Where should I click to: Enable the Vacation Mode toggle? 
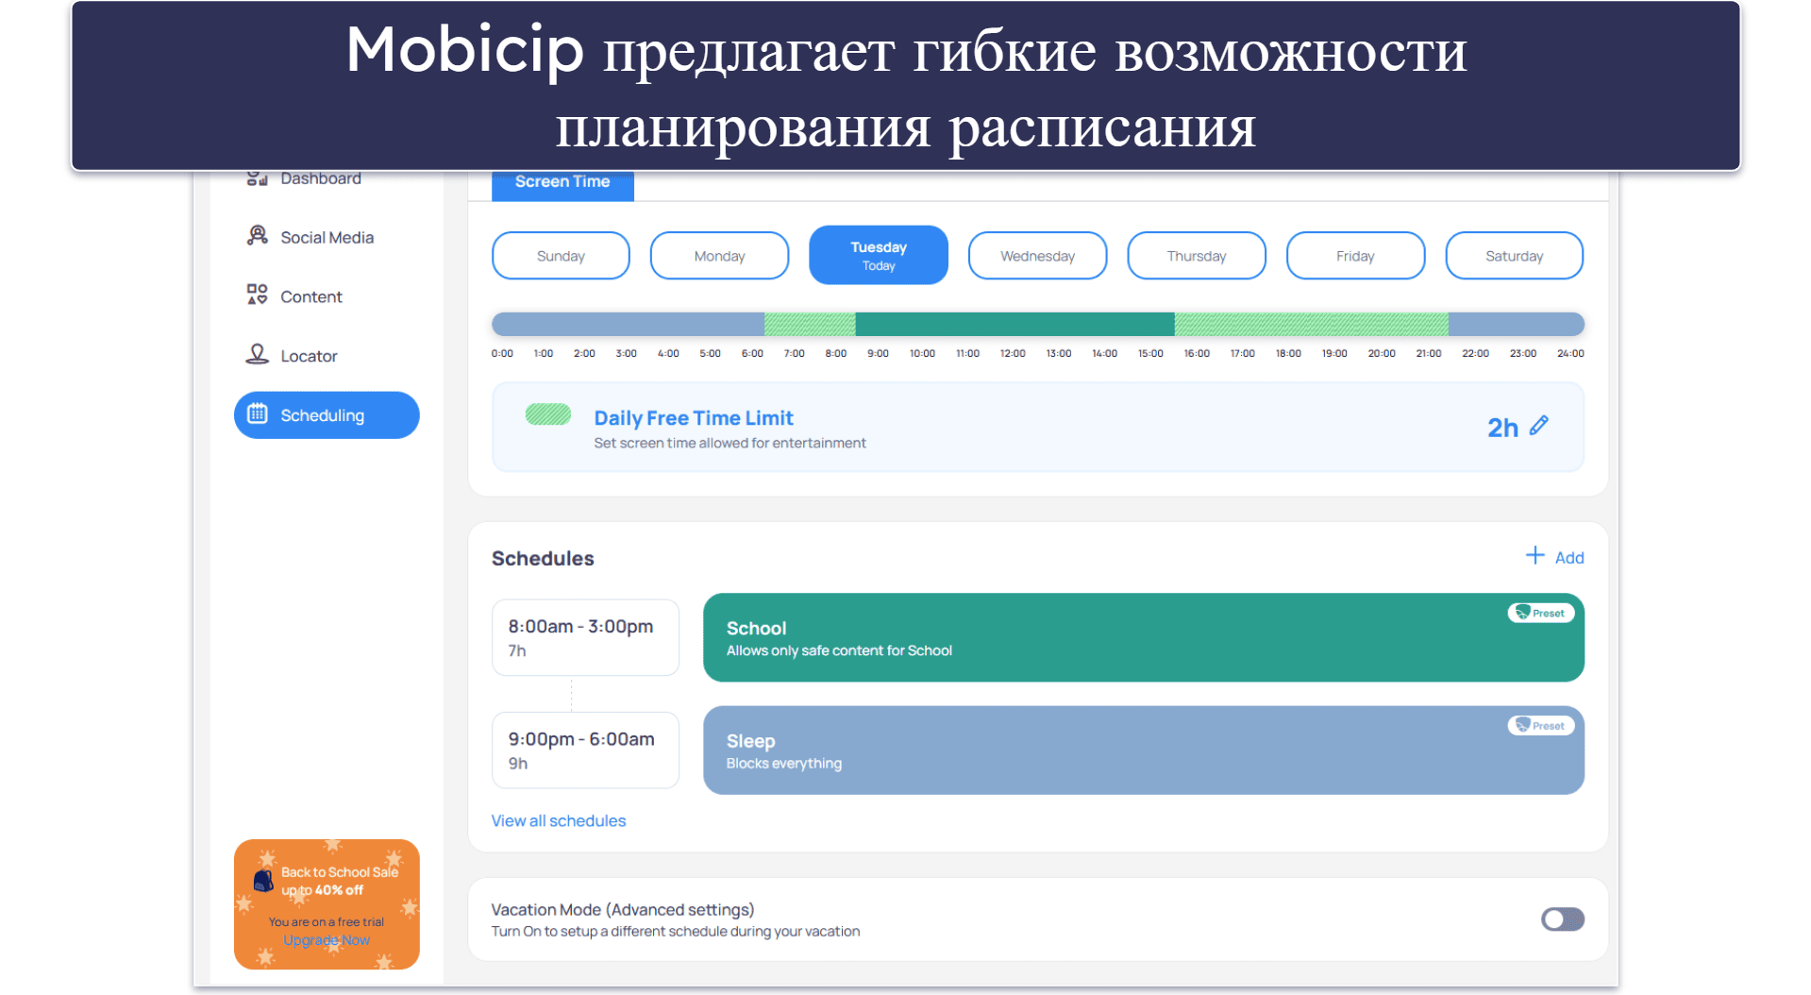click(x=1562, y=919)
